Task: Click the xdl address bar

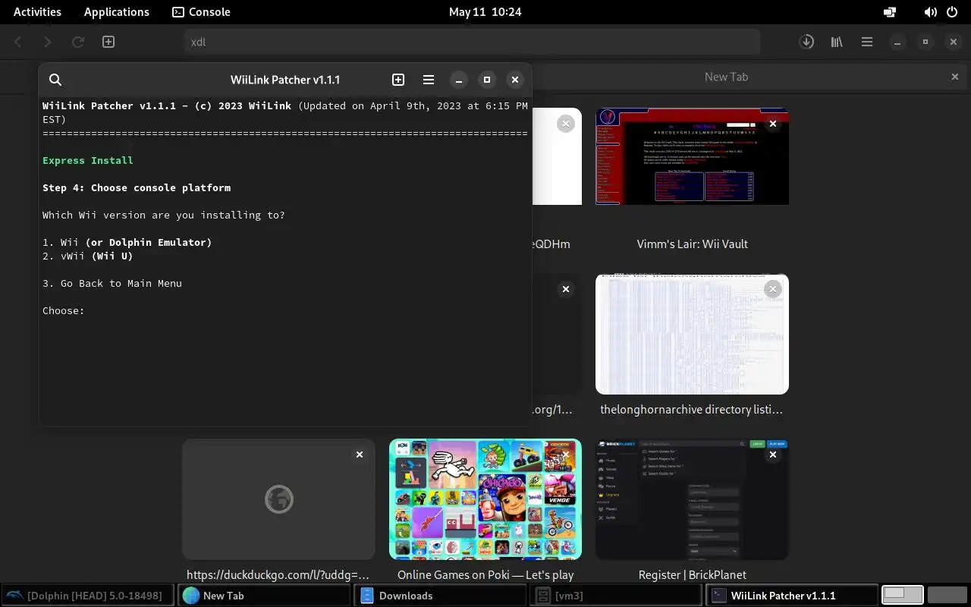Action: pyautogui.click(x=472, y=42)
